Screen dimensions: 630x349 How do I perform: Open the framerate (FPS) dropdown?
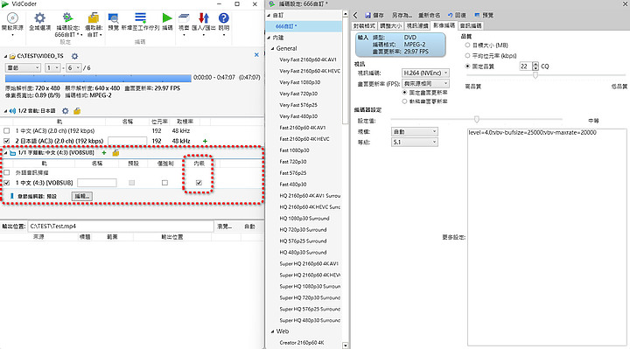(425, 84)
